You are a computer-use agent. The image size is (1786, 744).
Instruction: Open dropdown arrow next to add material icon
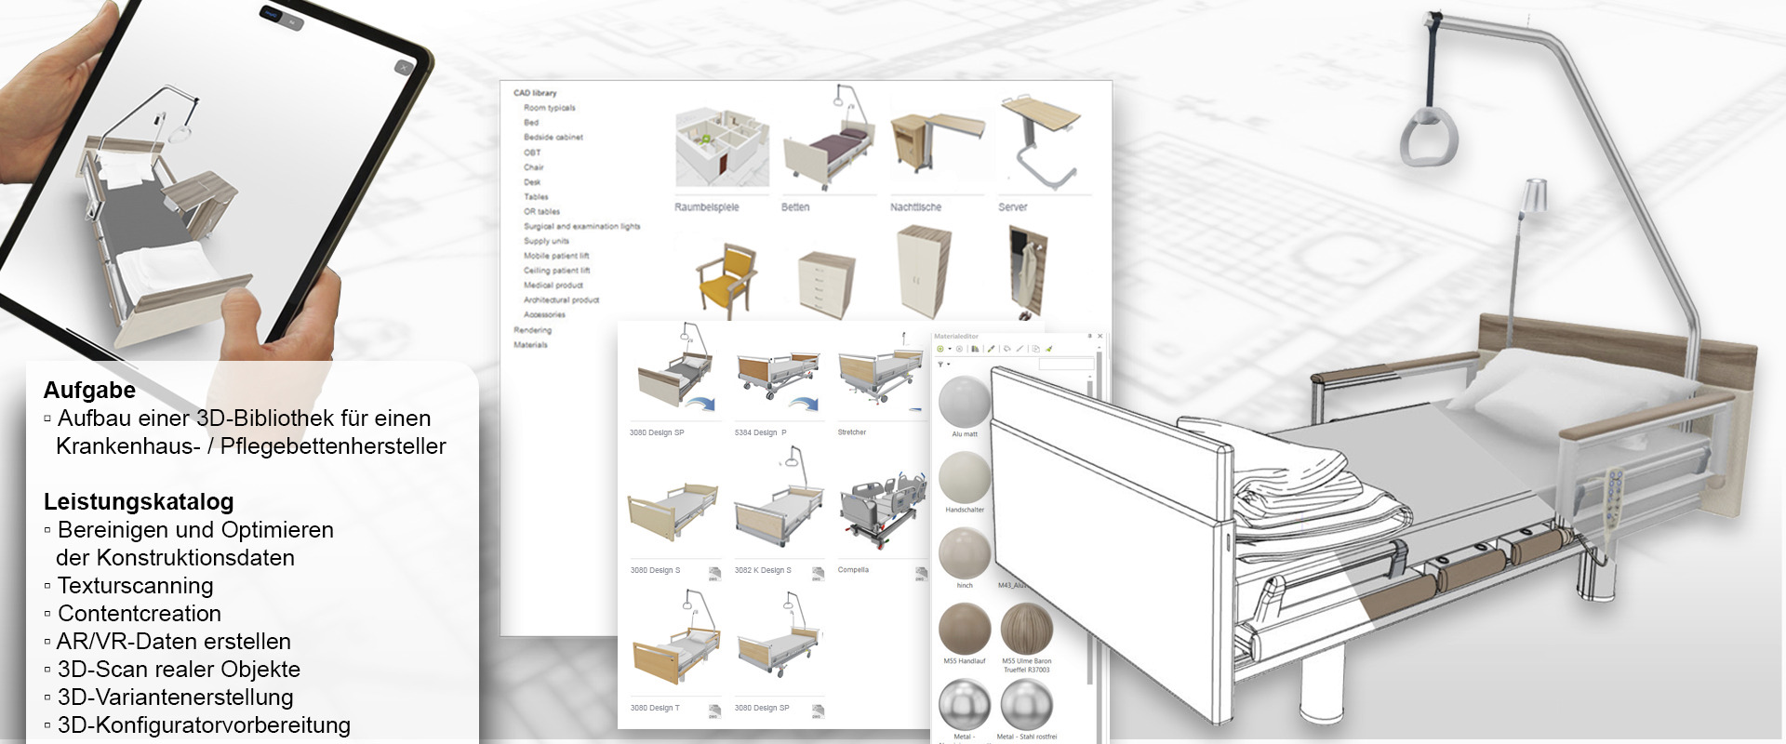950,350
